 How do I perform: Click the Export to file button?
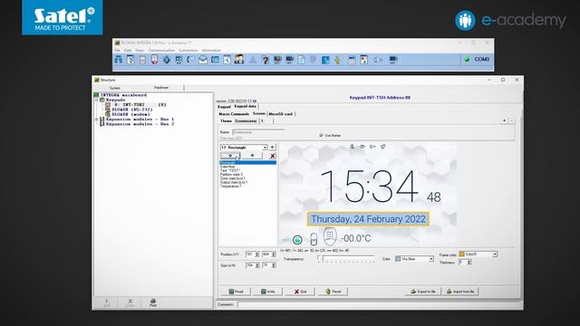tap(423, 292)
